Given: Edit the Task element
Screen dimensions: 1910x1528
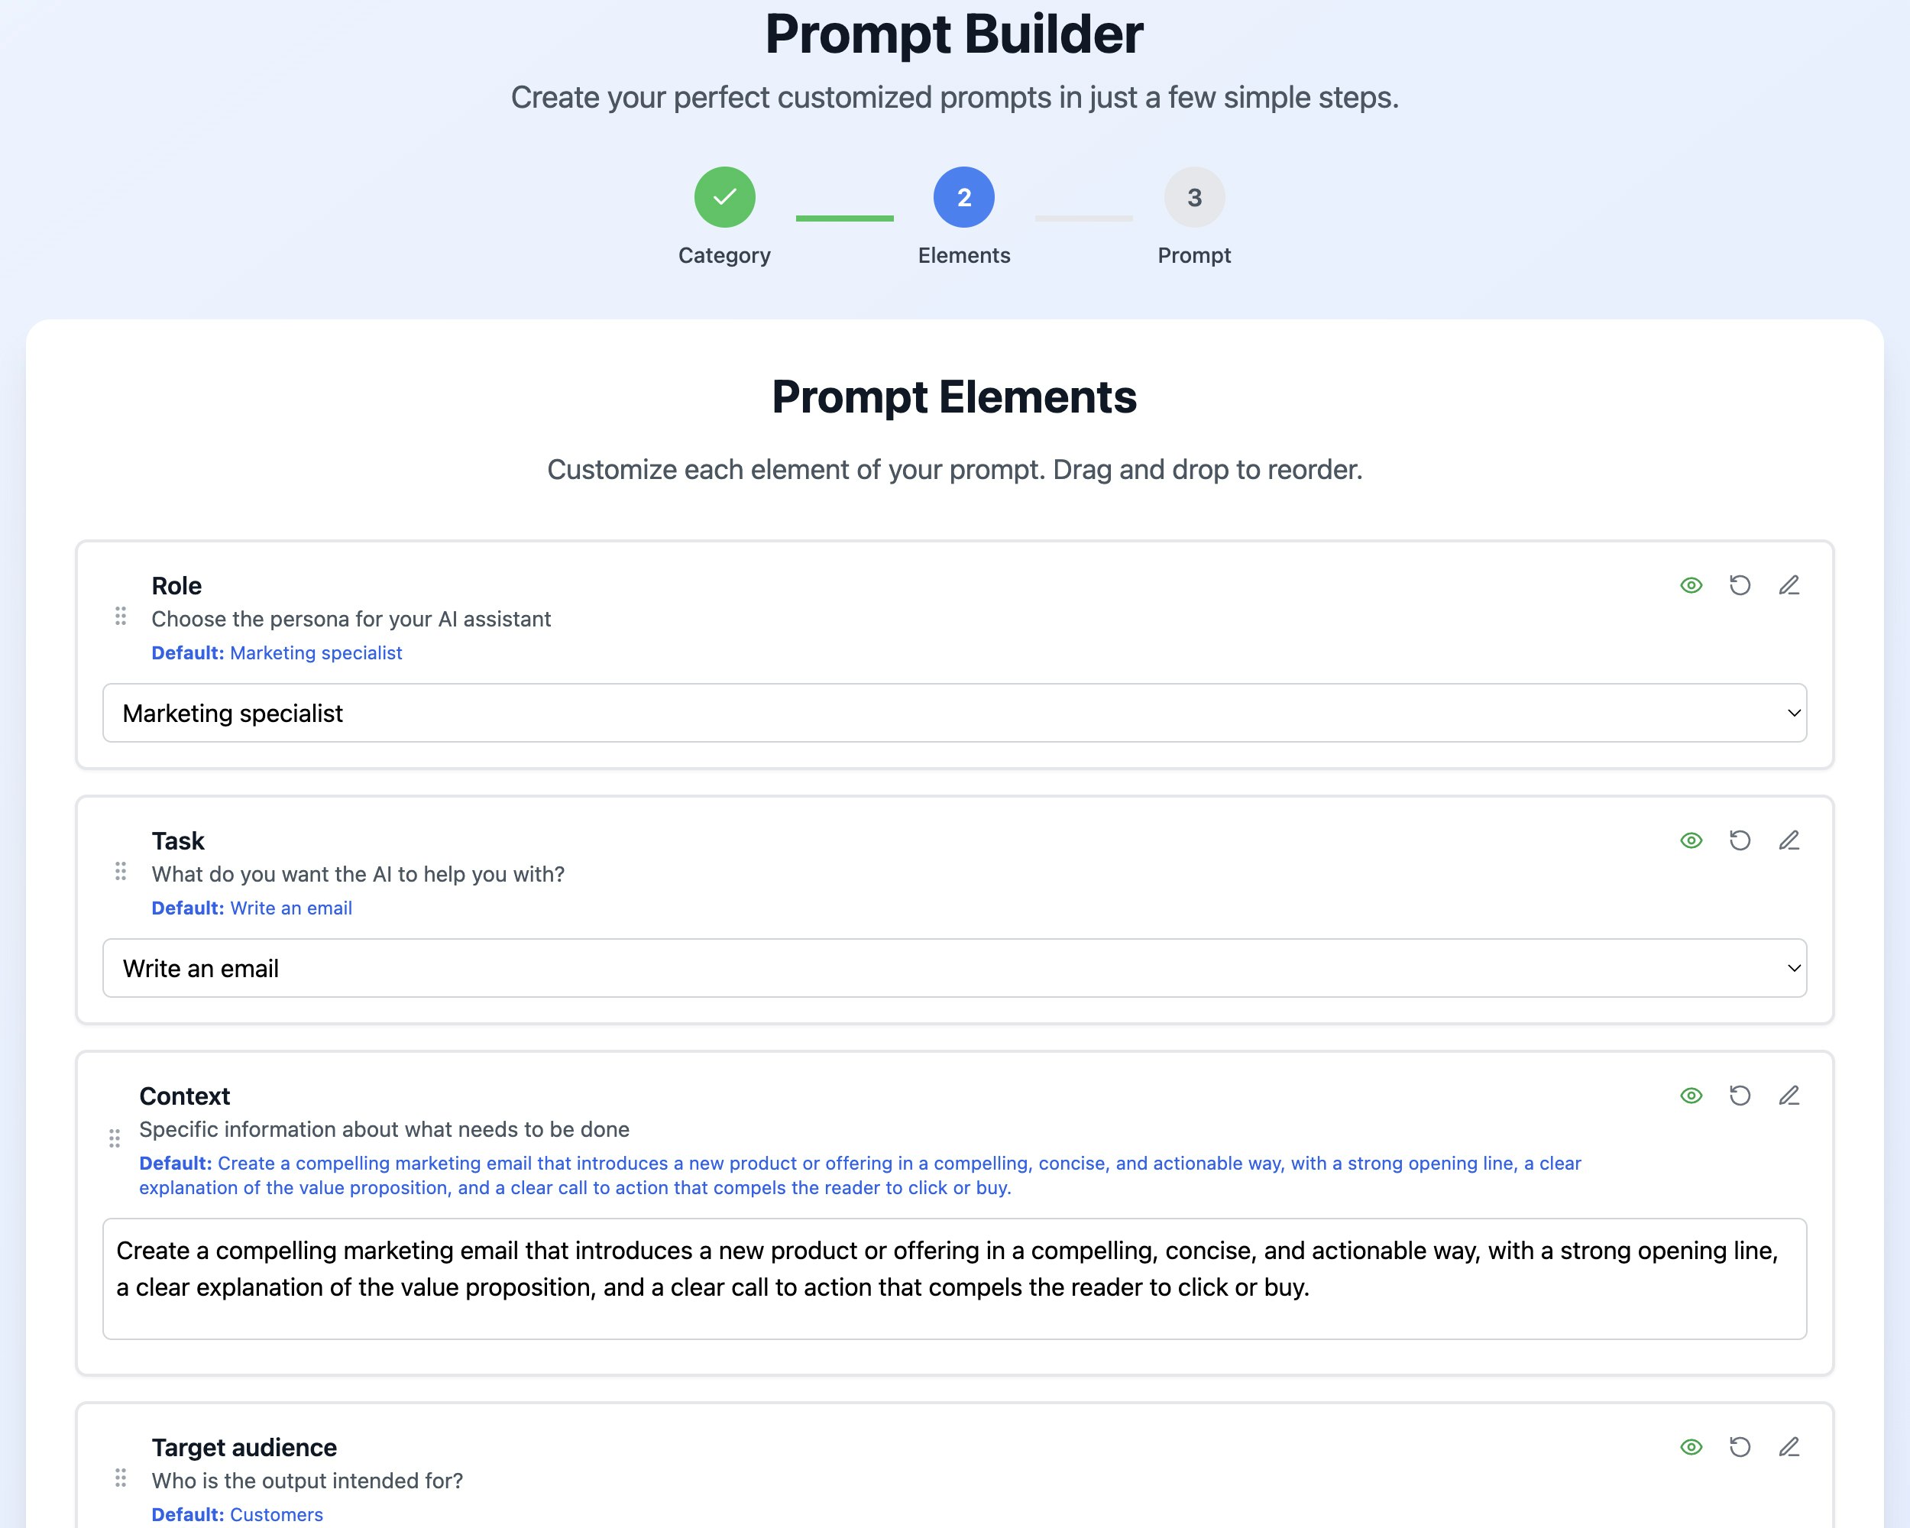Looking at the screenshot, I should [1789, 840].
